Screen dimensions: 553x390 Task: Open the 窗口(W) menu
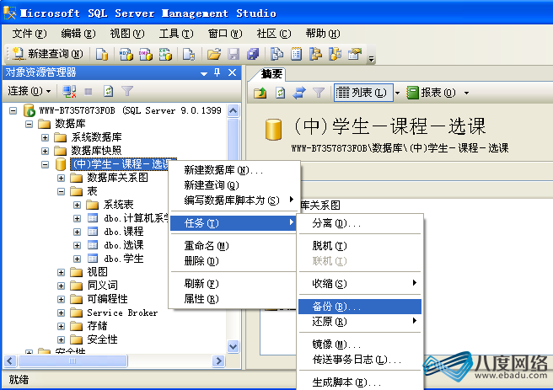point(225,34)
